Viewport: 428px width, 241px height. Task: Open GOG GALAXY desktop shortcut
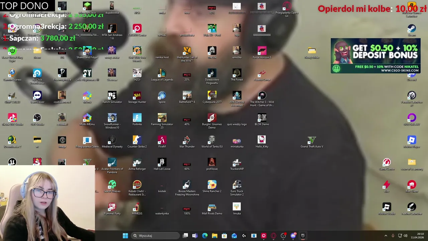412,119
